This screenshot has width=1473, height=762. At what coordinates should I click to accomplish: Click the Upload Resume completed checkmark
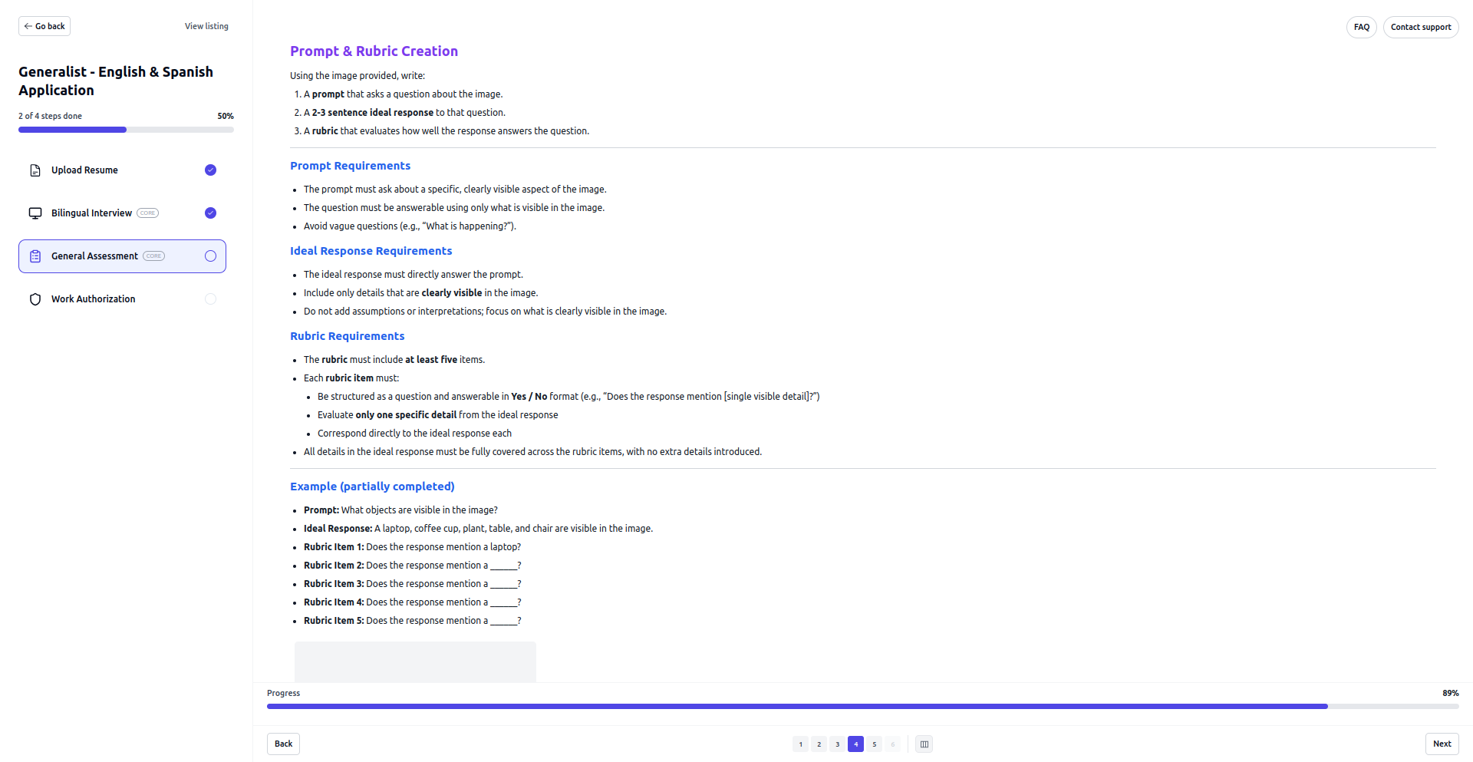pyautogui.click(x=210, y=170)
